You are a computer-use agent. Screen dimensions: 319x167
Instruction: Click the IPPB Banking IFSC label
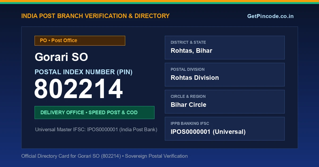[x=190, y=124]
